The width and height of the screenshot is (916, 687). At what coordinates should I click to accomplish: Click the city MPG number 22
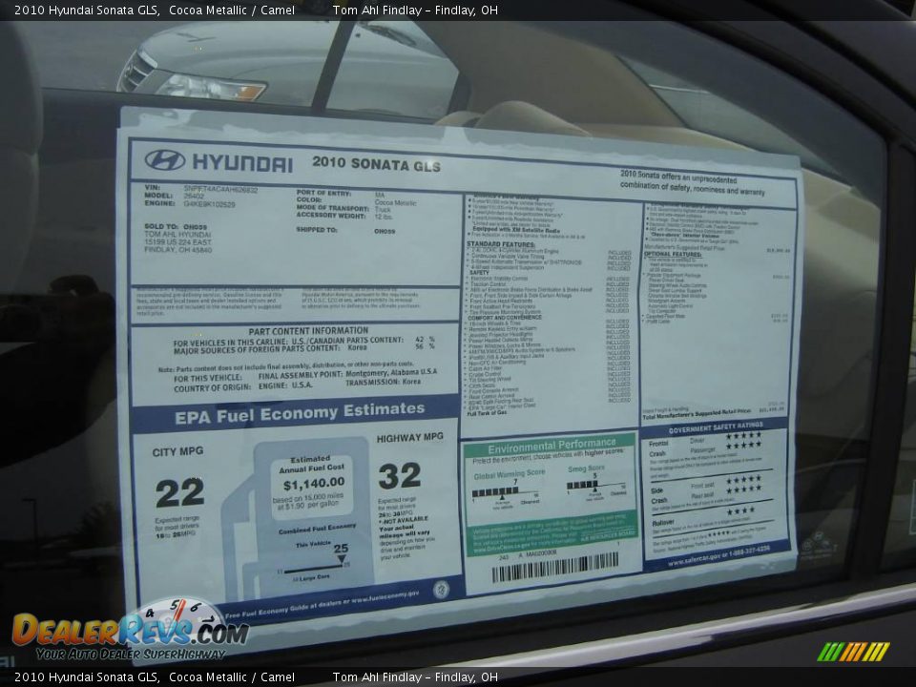(180, 492)
